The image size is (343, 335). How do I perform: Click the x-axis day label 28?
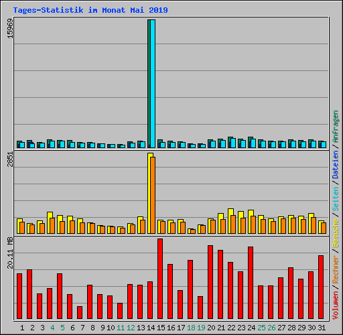[x=291, y=328]
